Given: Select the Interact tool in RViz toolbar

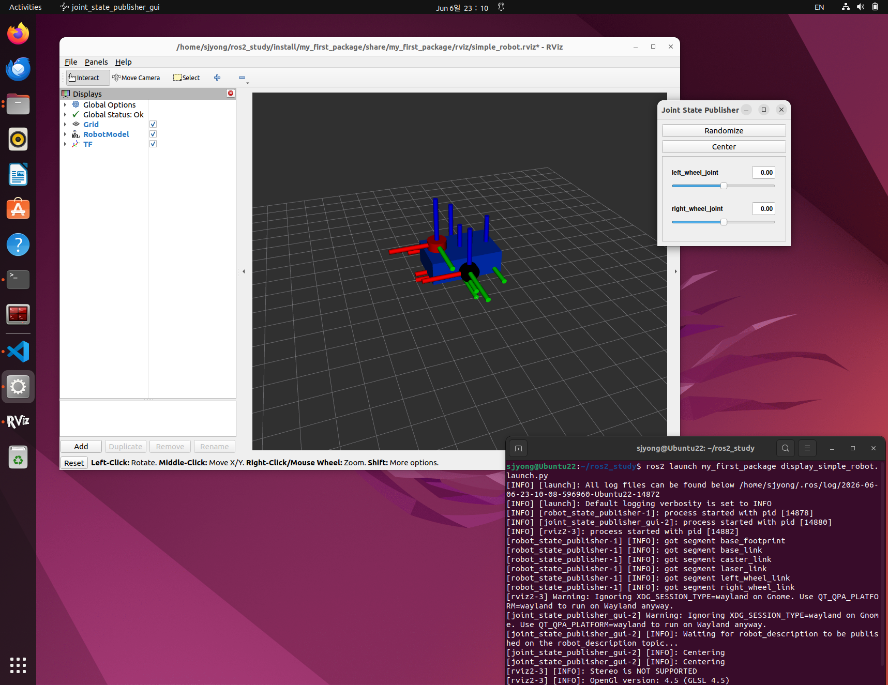Looking at the screenshot, I should [x=88, y=78].
